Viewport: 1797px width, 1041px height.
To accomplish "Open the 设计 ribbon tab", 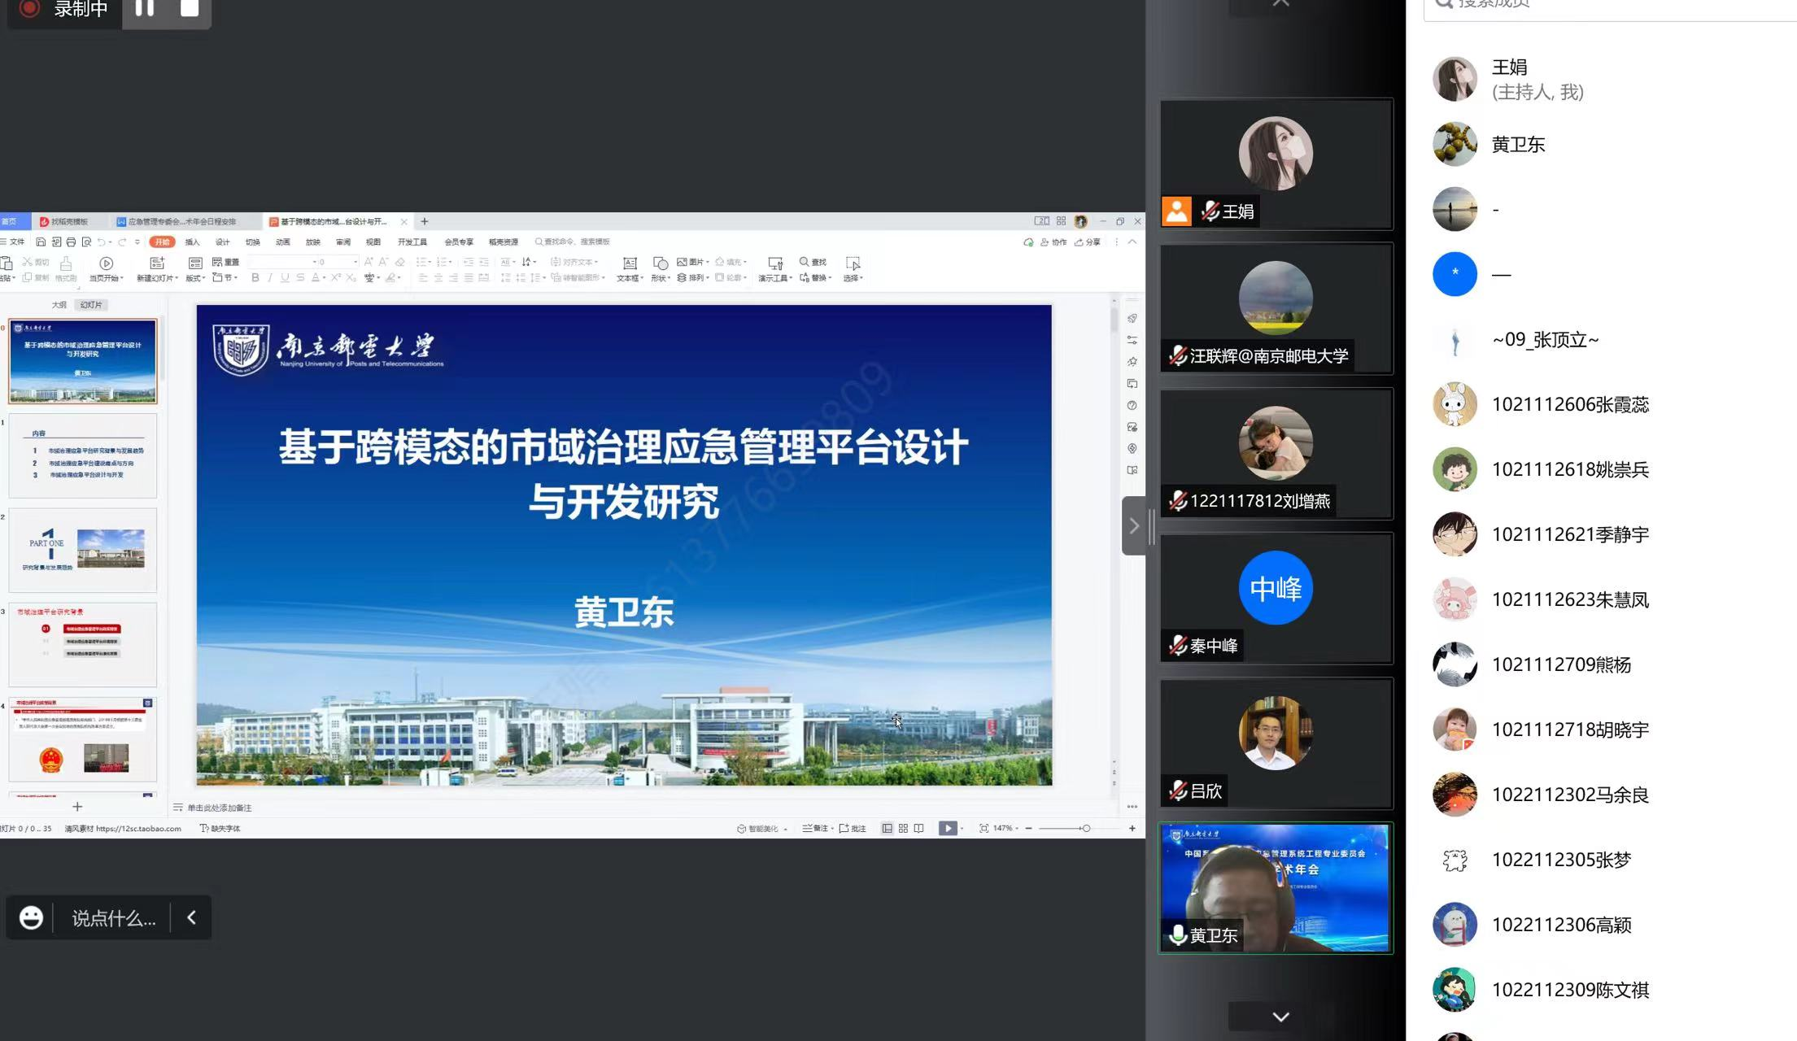I will point(222,242).
